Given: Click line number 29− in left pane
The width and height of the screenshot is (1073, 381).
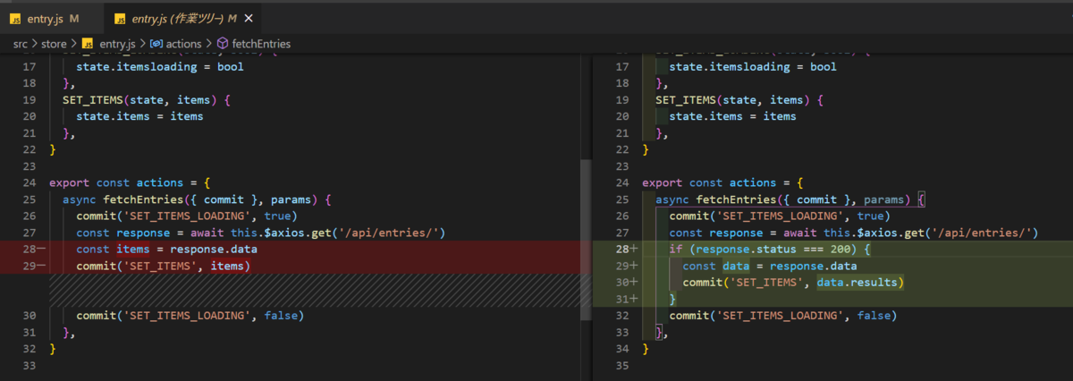Looking at the screenshot, I should pyautogui.click(x=32, y=266).
